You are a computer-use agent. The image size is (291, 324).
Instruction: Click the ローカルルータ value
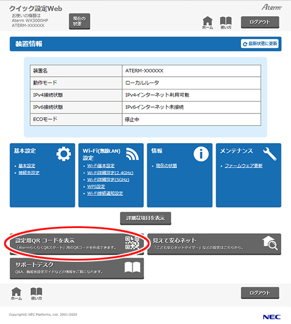(x=142, y=83)
